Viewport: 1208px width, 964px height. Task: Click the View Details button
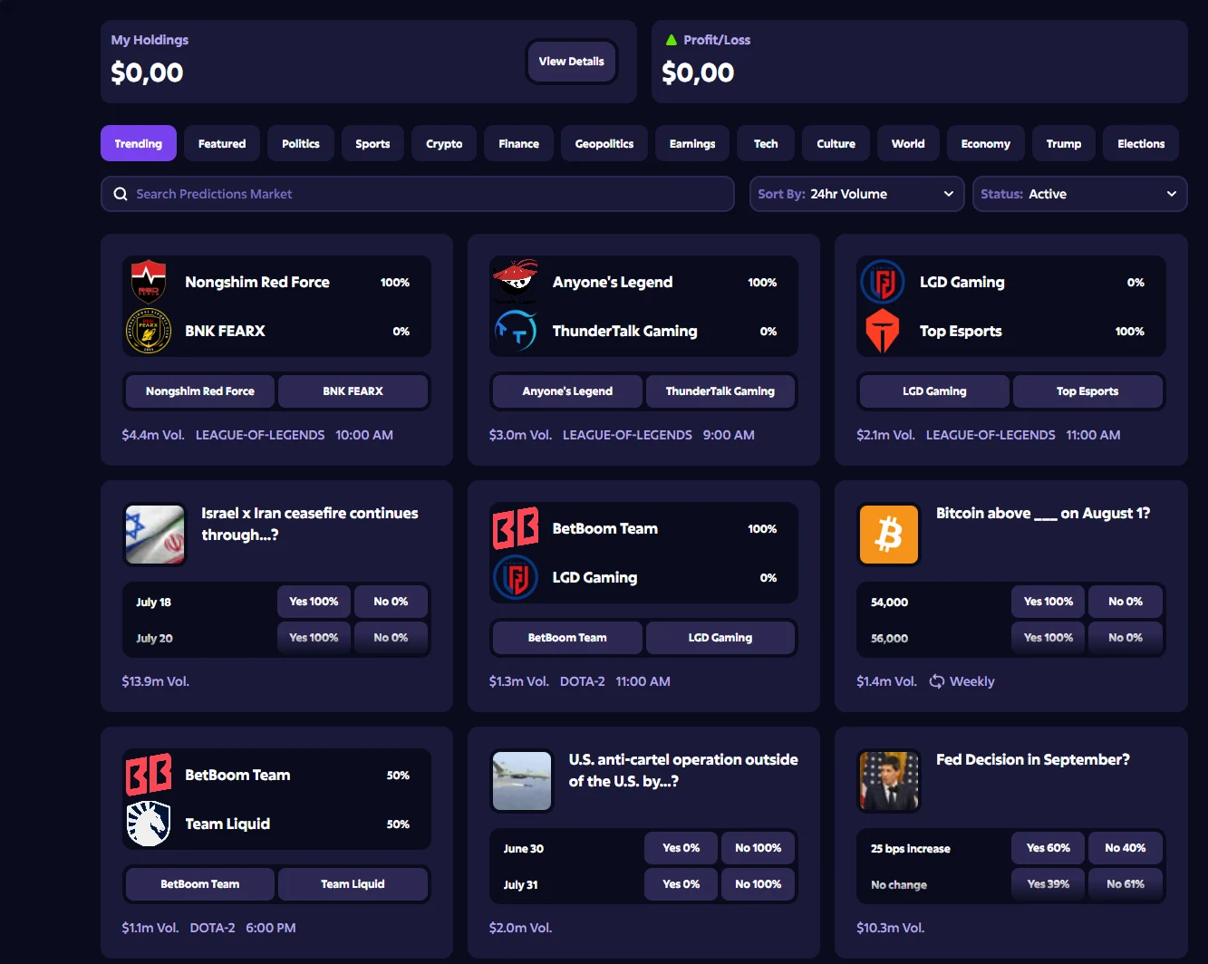572,62
